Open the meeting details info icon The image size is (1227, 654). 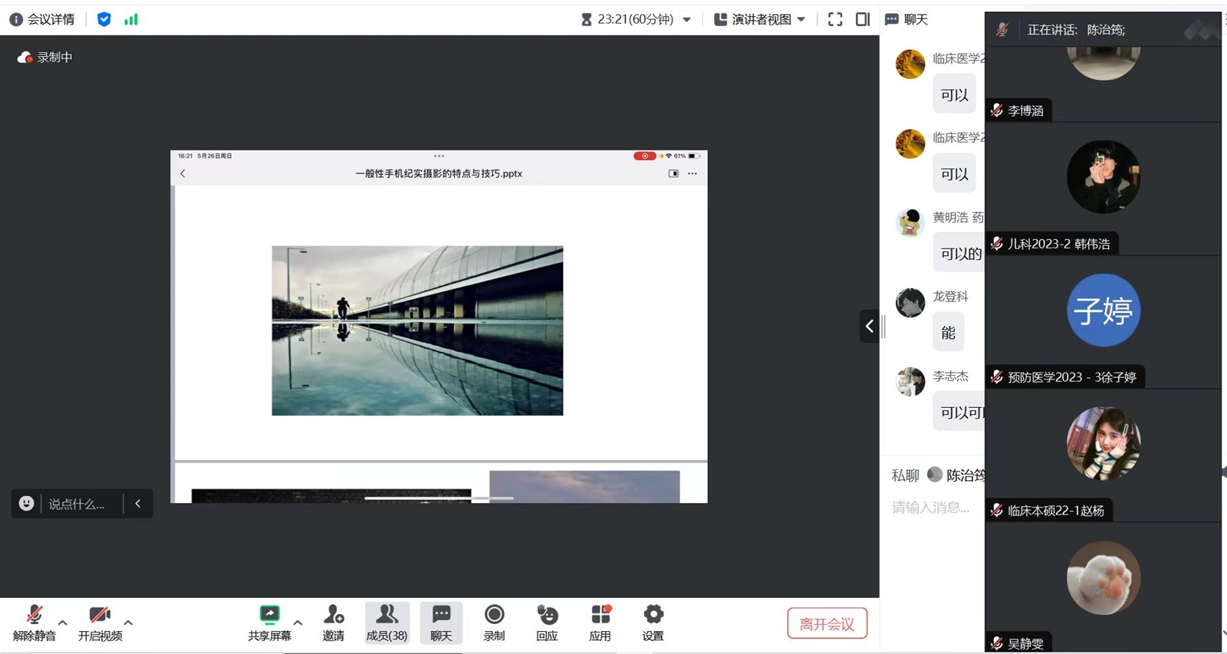click(15, 19)
